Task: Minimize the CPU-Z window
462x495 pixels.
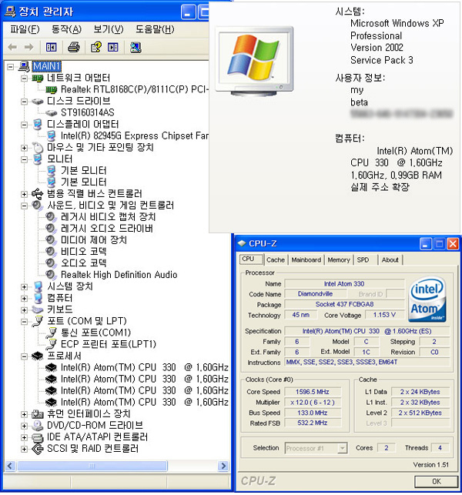Action: 425,244
